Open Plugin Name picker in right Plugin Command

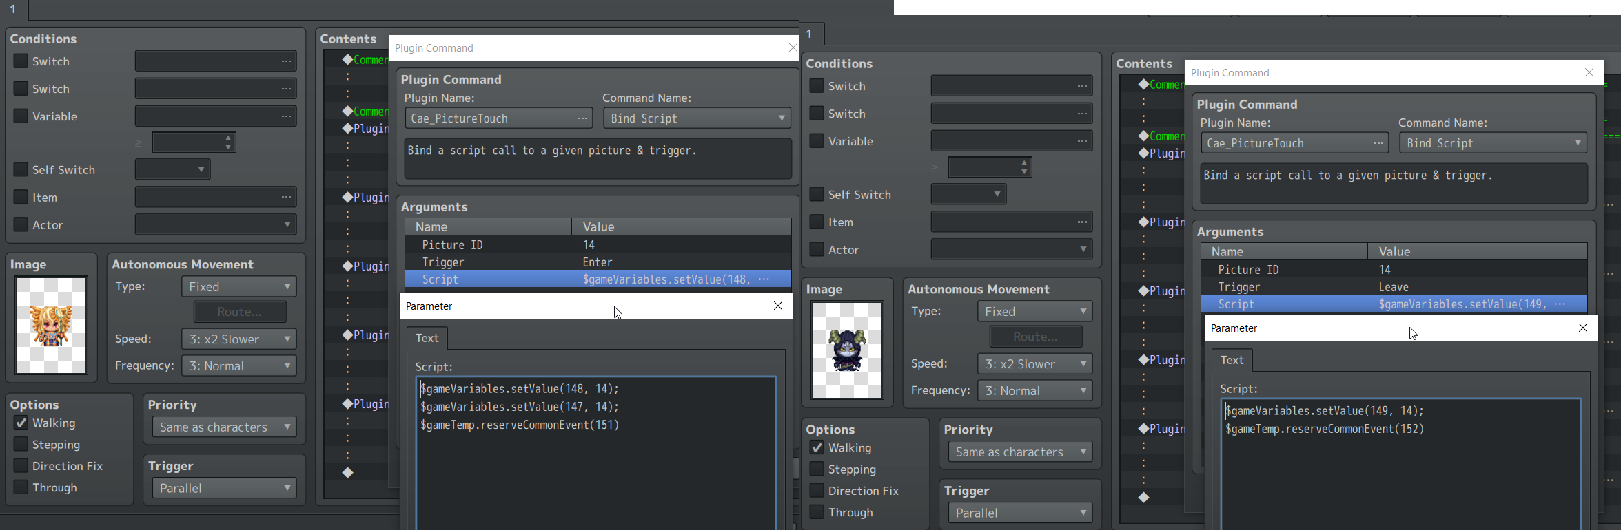(1378, 143)
